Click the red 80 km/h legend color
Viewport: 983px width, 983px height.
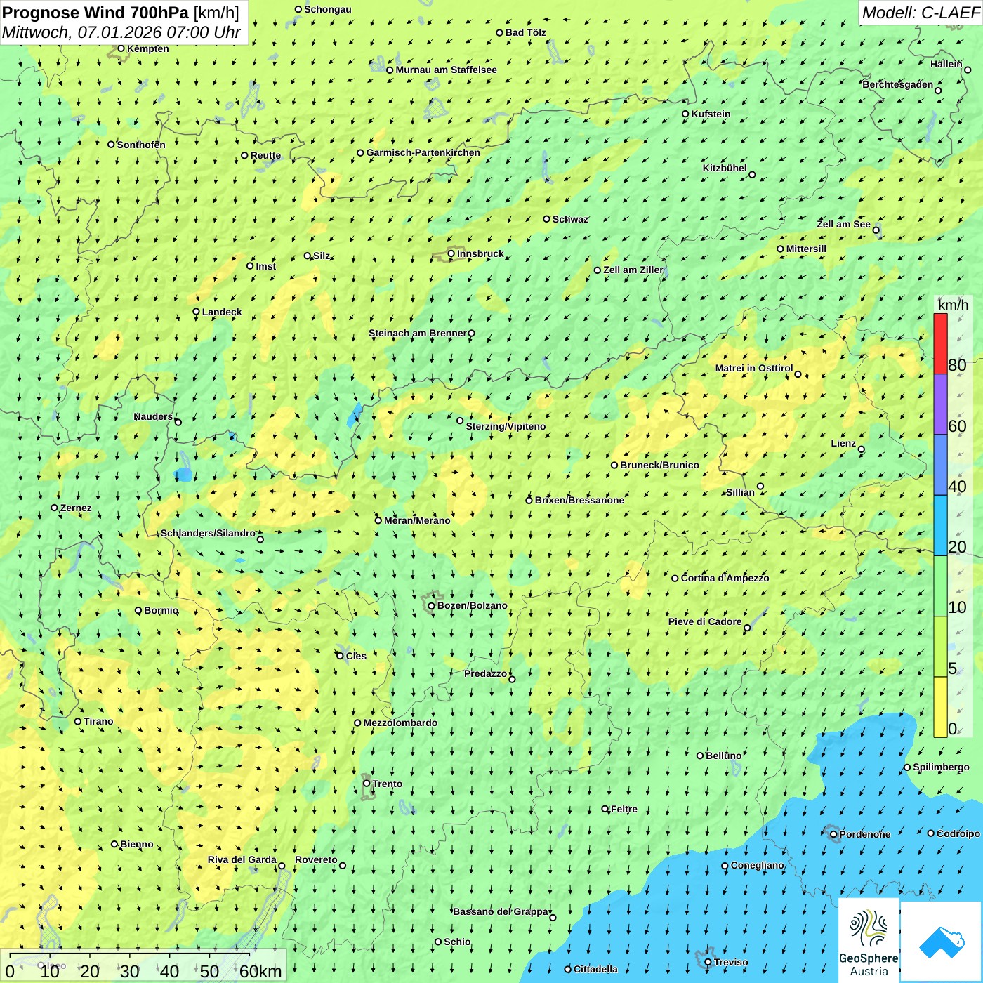940,343
